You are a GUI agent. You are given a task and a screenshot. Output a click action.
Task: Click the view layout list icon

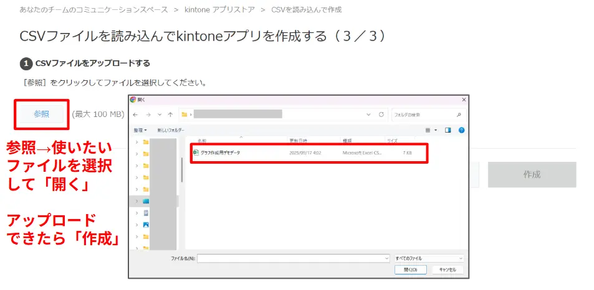[x=428, y=130]
